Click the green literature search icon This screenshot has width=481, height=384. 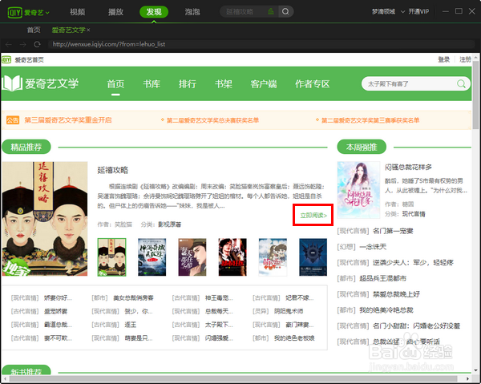pyautogui.click(x=461, y=83)
